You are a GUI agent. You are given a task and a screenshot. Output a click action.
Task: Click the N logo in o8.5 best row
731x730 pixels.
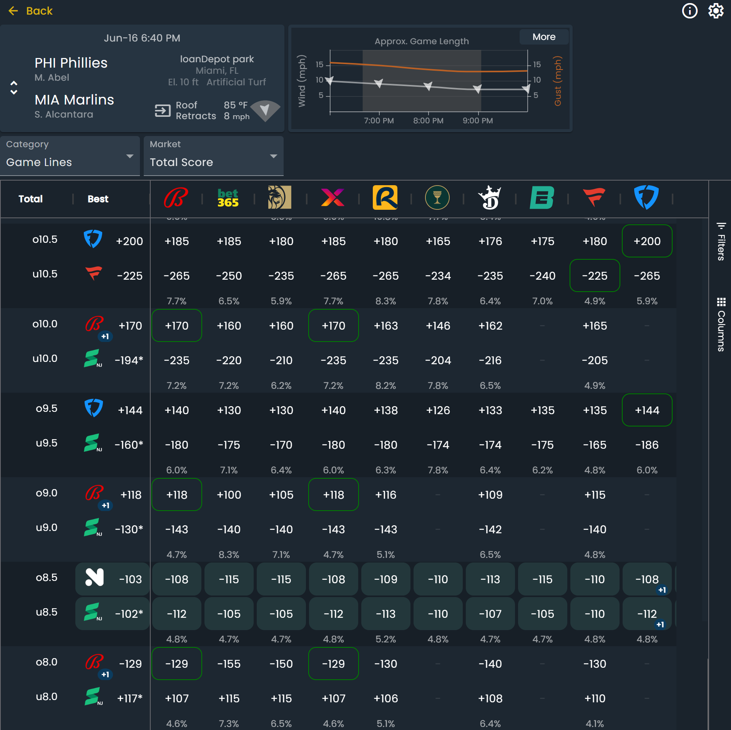(94, 577)
